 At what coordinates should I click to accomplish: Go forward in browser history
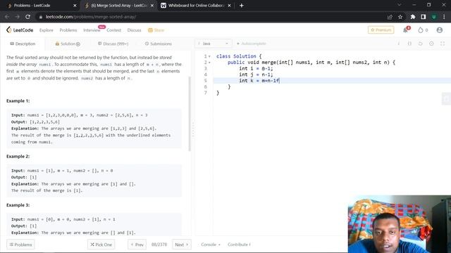coord(17,17)
